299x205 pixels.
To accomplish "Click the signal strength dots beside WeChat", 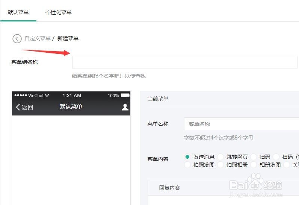I will click(x=20, y=96).
